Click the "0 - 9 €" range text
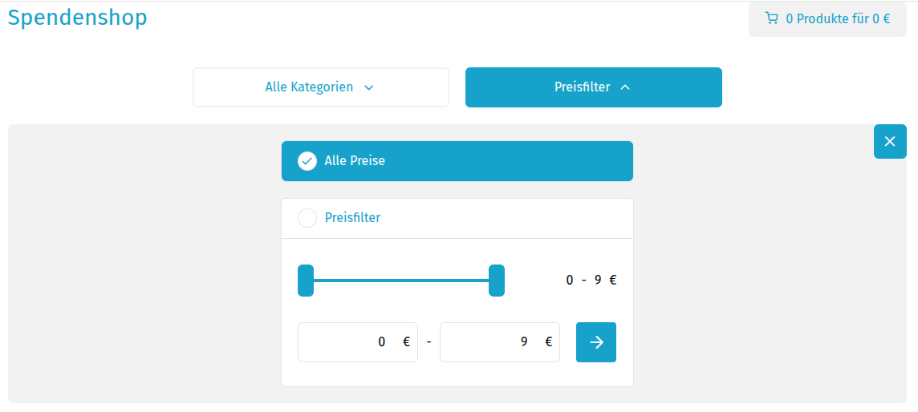Image resolution: width=918 pixels, height=412 pixels. tap(591, 281)
